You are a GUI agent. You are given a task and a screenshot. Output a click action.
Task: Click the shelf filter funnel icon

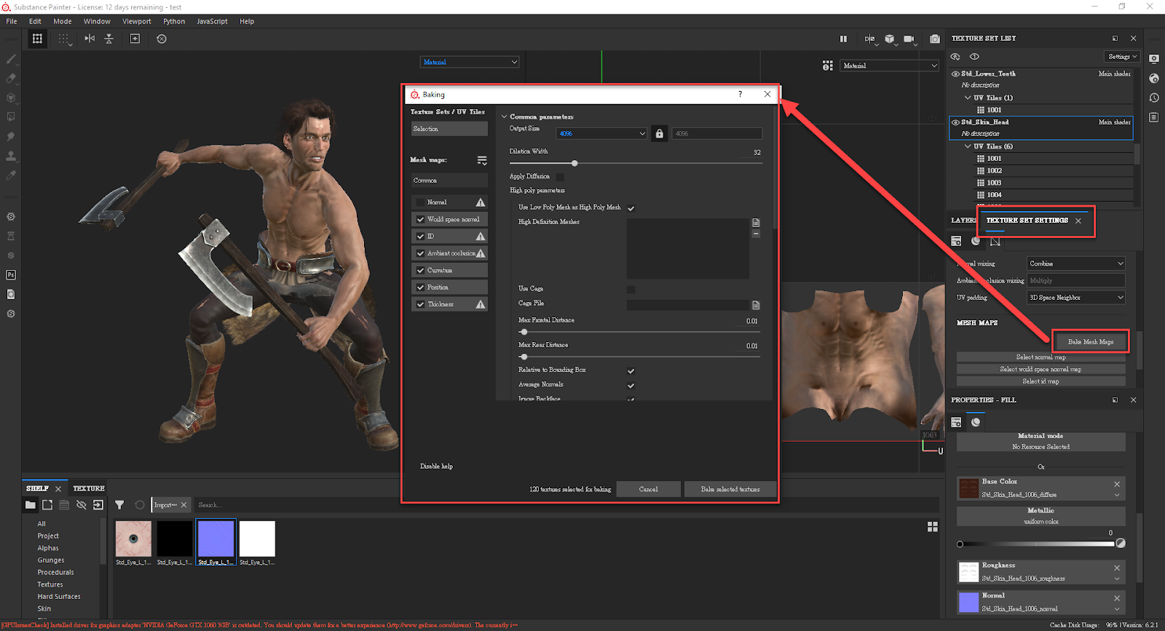click(x=119, y=504)
